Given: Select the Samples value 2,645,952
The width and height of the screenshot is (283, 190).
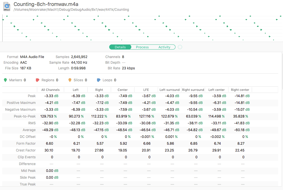Looking at the screenshot, I should [79, 57].
